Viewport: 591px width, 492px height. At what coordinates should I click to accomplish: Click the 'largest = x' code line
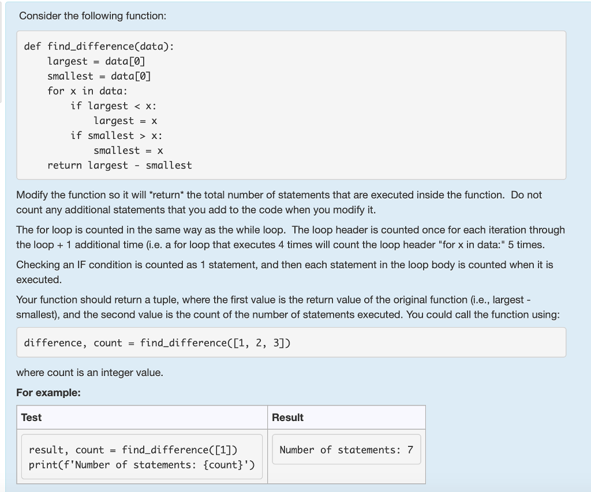click(125, 121)
